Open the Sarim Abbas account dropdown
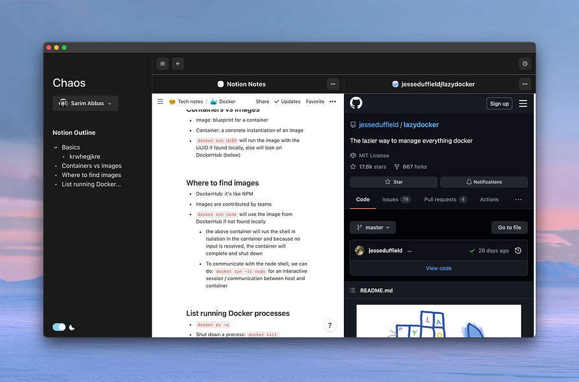The image size is (579, 382). [85, 103]
